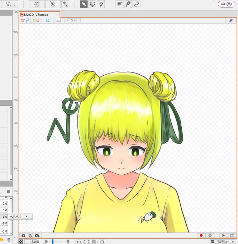Open the list icon beside play button
This screenshot has height=244, width=238.
[232, 235]
